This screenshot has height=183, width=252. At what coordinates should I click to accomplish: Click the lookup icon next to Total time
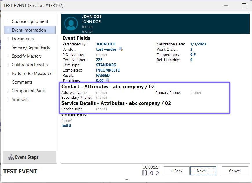click(x=108, y=80)
